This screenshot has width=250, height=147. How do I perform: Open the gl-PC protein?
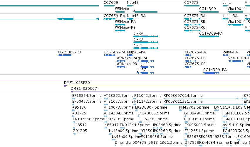(x=141, y=70)
